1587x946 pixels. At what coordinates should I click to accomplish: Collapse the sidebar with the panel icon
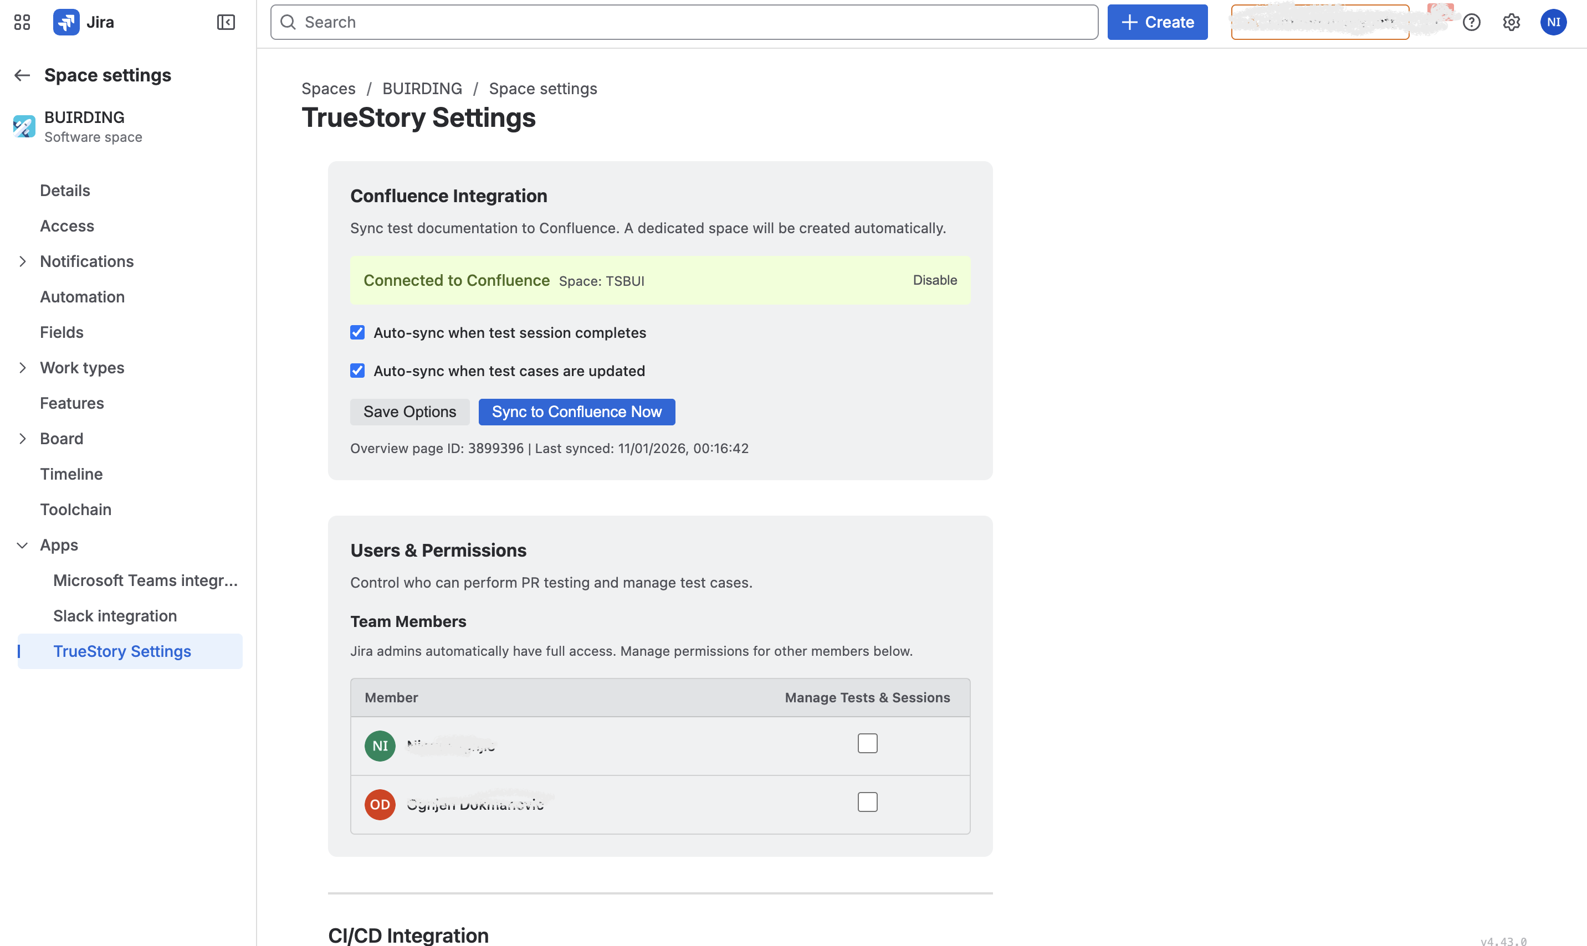(226, 22)
